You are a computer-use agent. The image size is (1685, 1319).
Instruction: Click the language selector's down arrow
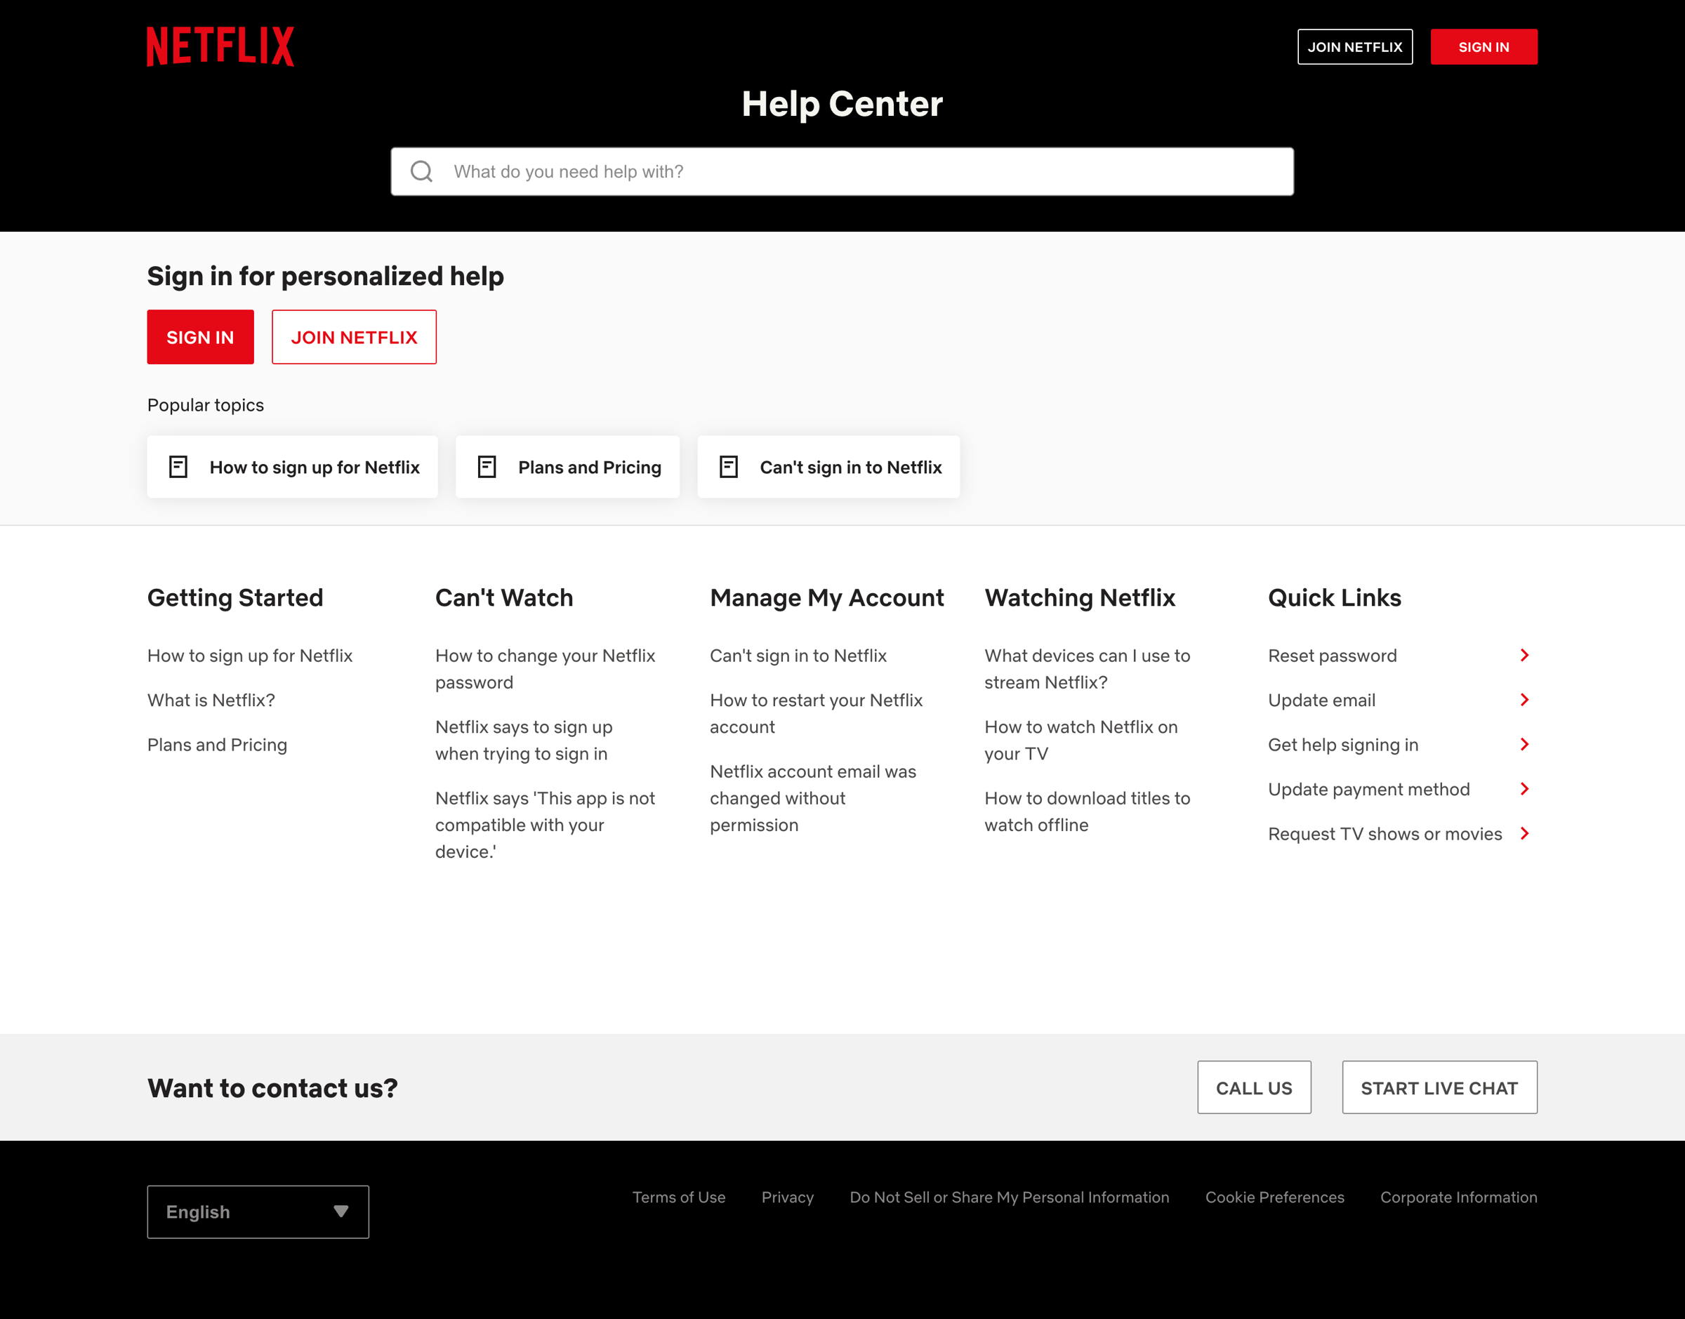coord(341,1211)
